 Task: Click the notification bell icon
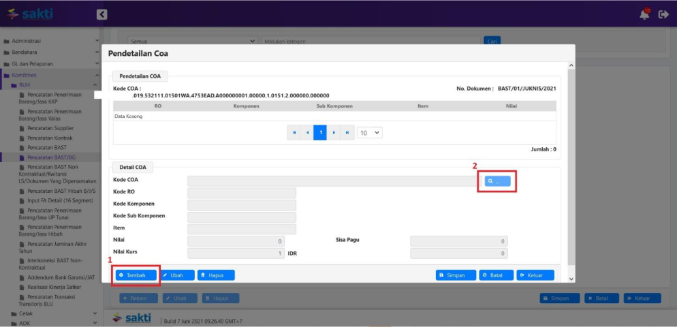click(644, 14)
